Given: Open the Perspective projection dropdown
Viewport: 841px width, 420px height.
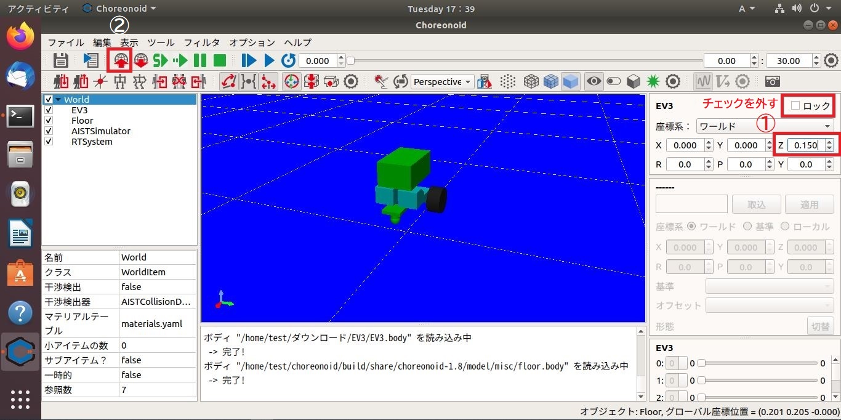Looking at the screenshot, I should [442, 81].
